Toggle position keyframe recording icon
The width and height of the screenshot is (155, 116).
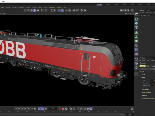[78, 109]
